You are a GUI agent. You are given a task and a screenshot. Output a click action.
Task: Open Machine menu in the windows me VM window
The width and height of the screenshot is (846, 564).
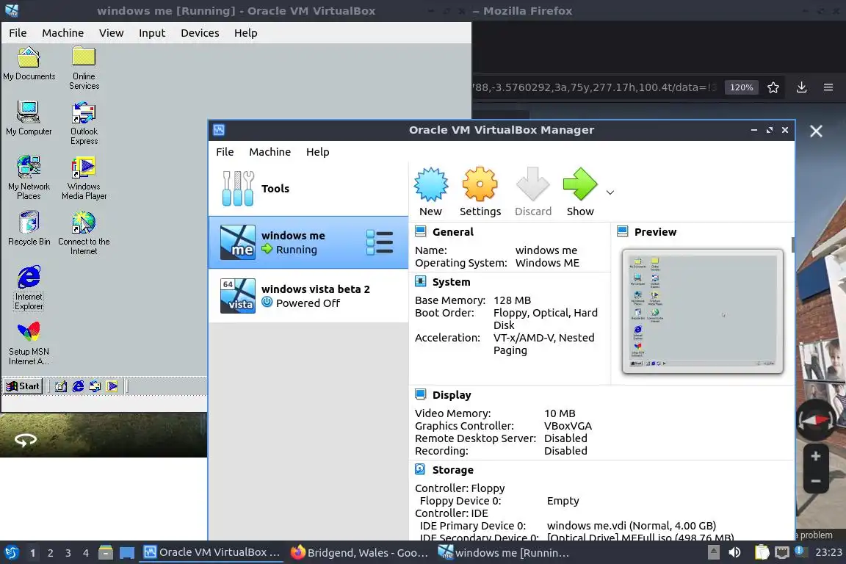tap(62, 33)
